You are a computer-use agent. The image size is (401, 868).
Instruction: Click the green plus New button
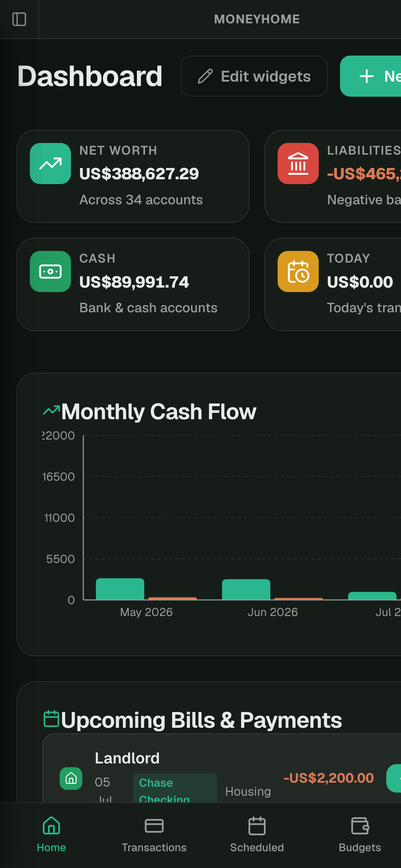tap(370, 76)
